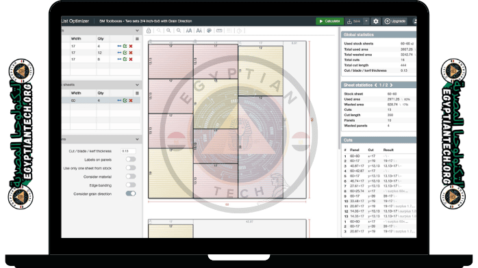Click the Cuts panel header
The image size is (478, 268).
378,140
